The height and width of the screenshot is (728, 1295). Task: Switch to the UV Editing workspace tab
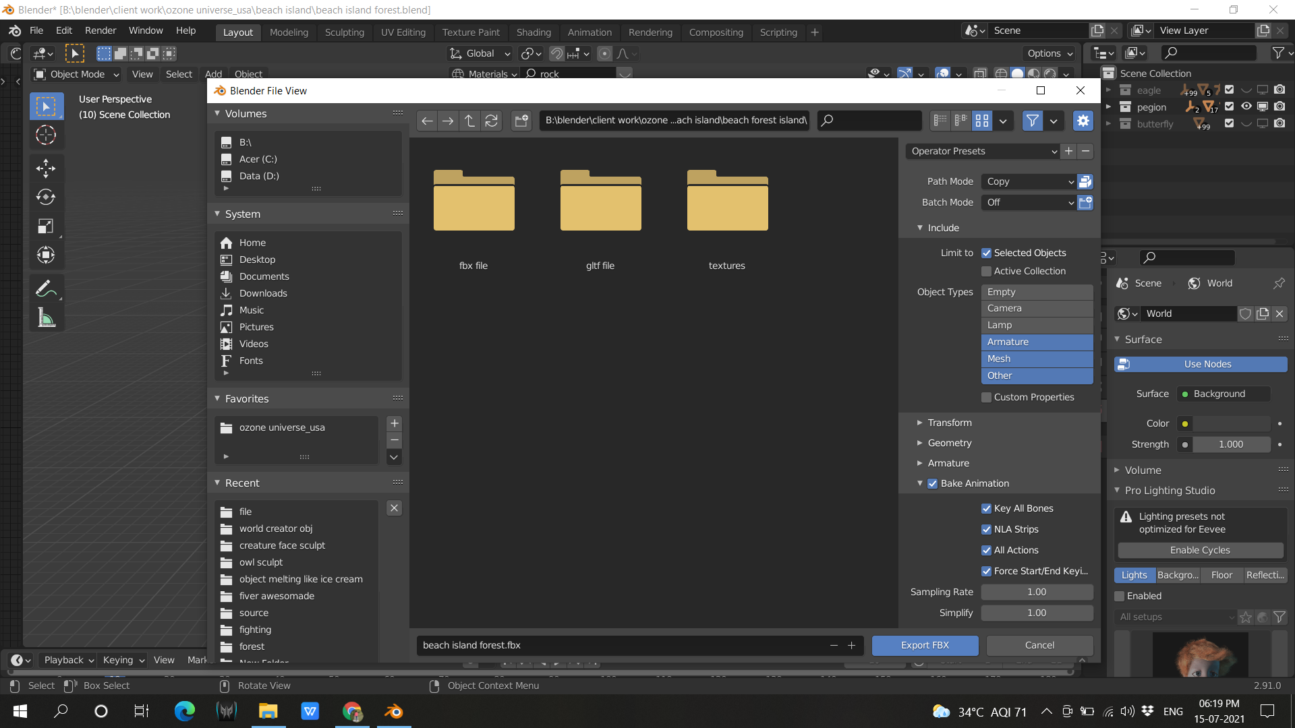[403, 32]
